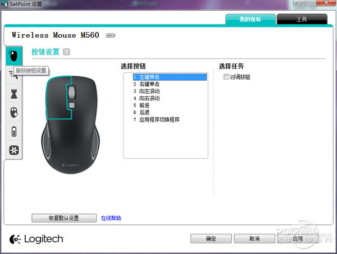Select list item 1 左键单击
Viewport: 337px width, 254px height.
point(170,77)
